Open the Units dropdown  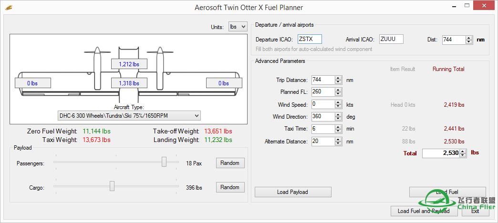coord(238,27)
